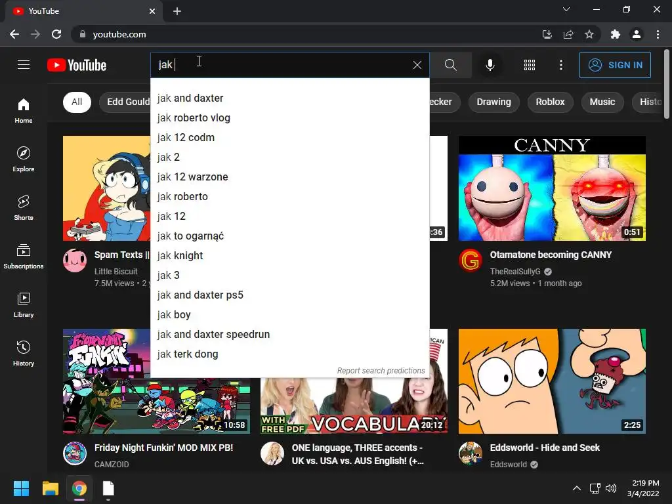
Task: Select the All filter chip
Action: click(x=77, y=102)
